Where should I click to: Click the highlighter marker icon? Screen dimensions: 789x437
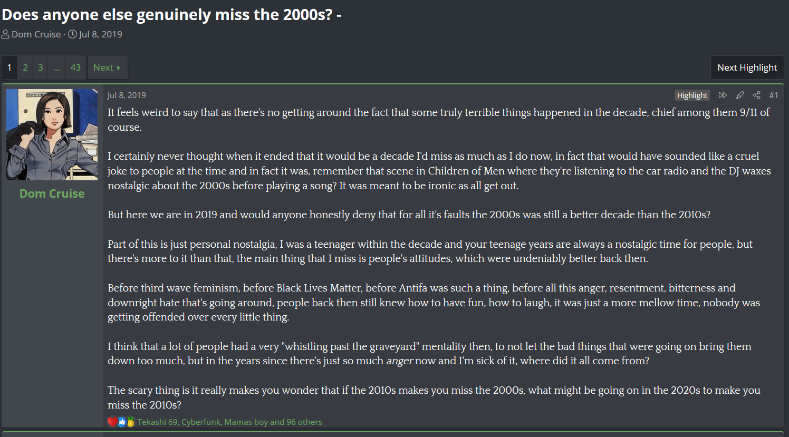tap(740, 95)
